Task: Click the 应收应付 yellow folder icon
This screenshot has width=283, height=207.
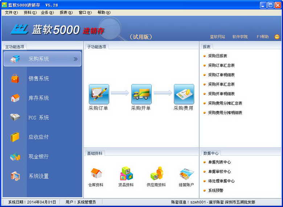Action: 15,137
